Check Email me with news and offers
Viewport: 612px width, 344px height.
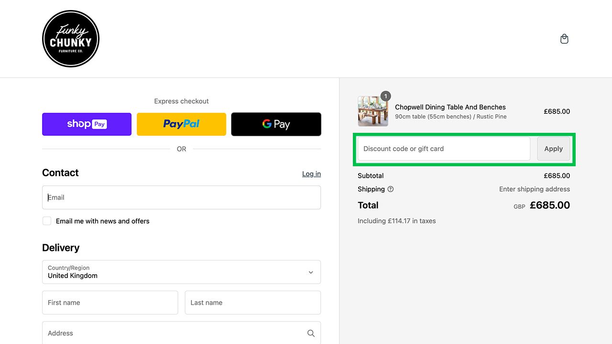pyautogui.click(x=47, y=221)
